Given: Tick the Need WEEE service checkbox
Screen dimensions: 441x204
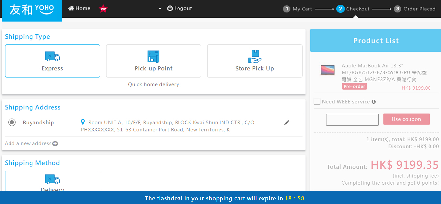Looking at the screenshot, I should pyautogui.click(x=317, y=102).
